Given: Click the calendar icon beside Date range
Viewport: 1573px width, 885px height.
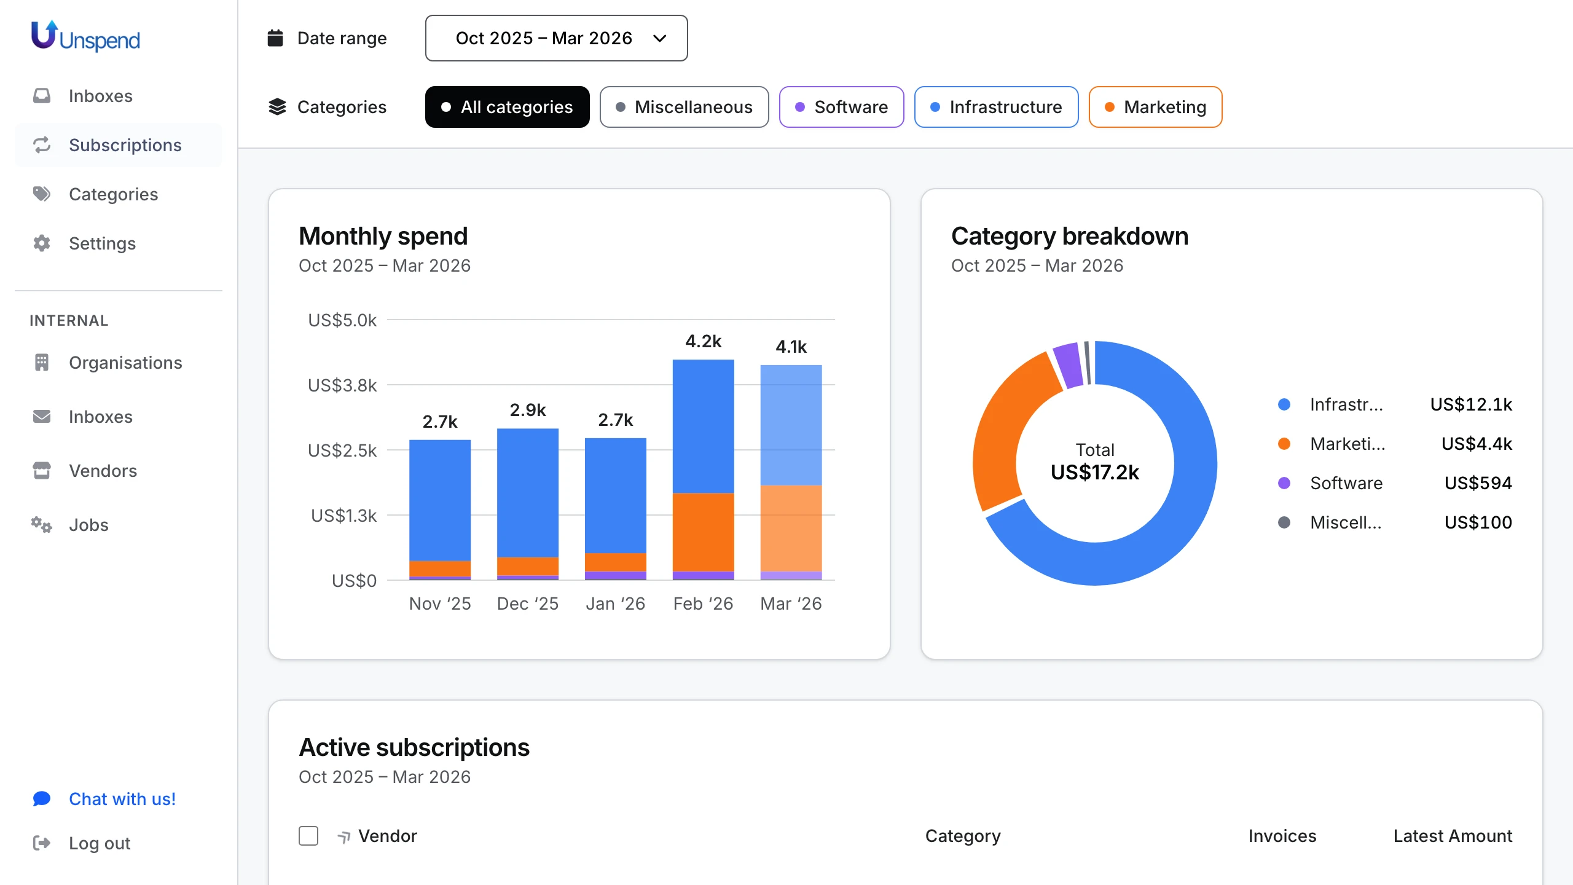Looking at the screenshot, I should coord(277,38).
